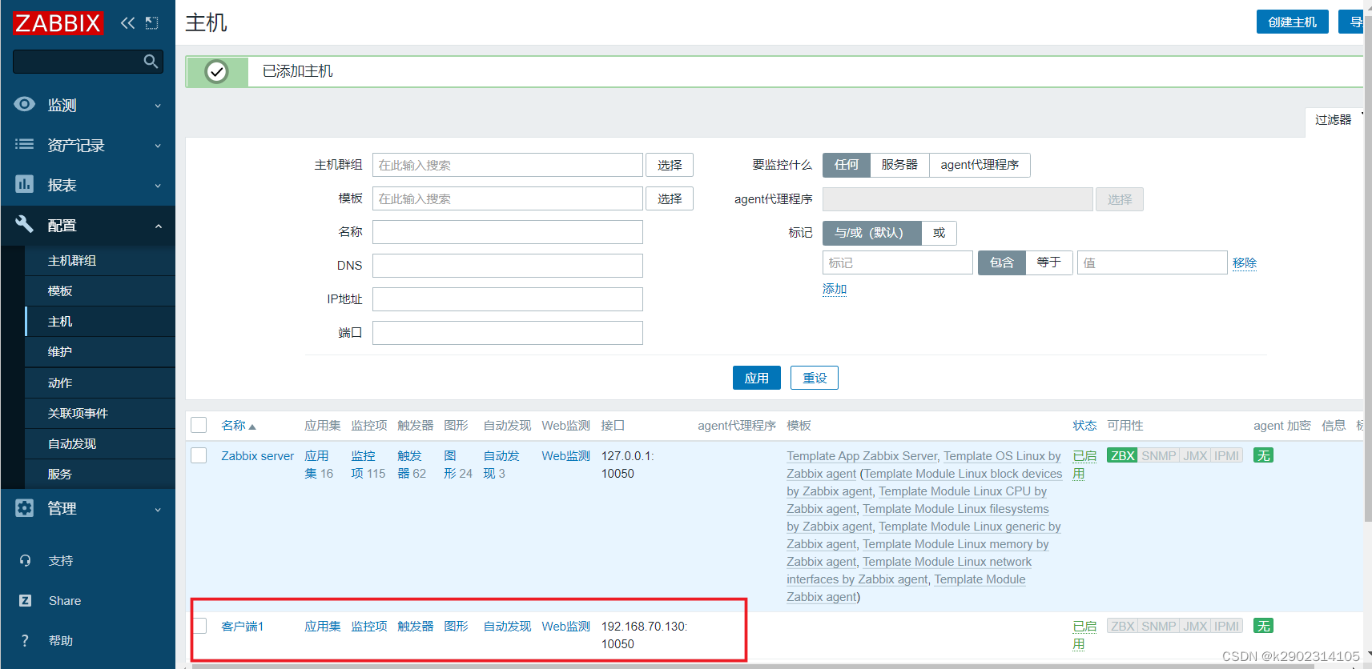Click the SNMP badge for 客户端1
Viewport: 1372px width, 669px height.
(1159, 626)
